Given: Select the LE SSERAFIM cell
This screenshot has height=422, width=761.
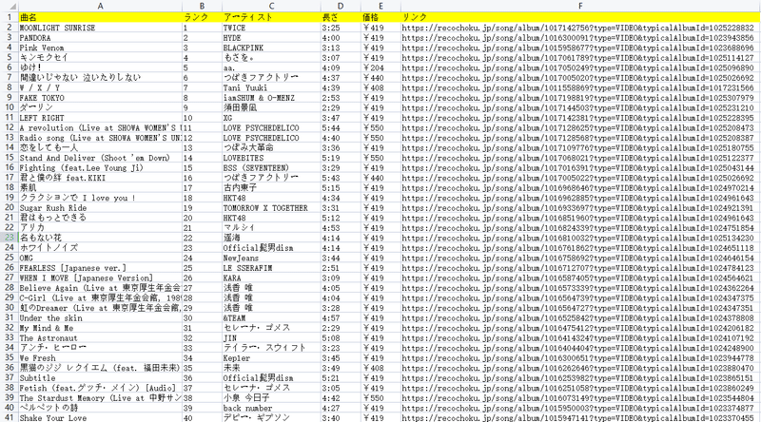Looking at the screenshot, I should point(271,268).
